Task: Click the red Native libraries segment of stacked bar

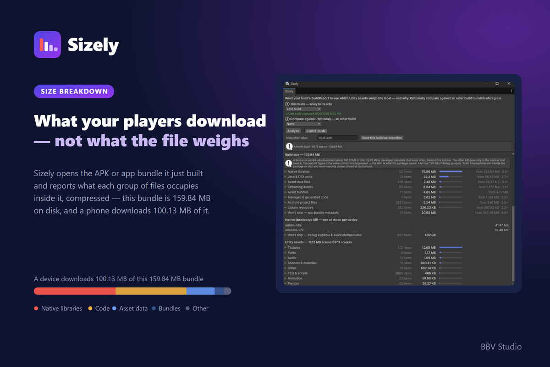Action: (x=75, y=291)
